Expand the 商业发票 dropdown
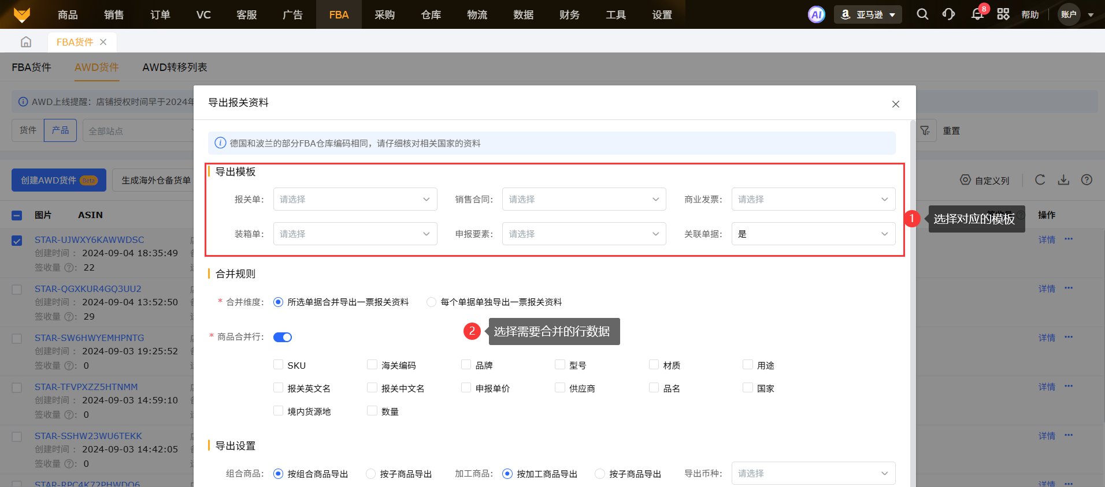The width and height of the screenshot is (1105, 487). coord(813,199)
